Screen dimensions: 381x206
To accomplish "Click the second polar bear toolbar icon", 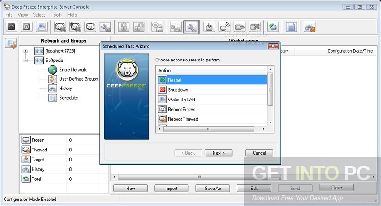I will 75,27.
